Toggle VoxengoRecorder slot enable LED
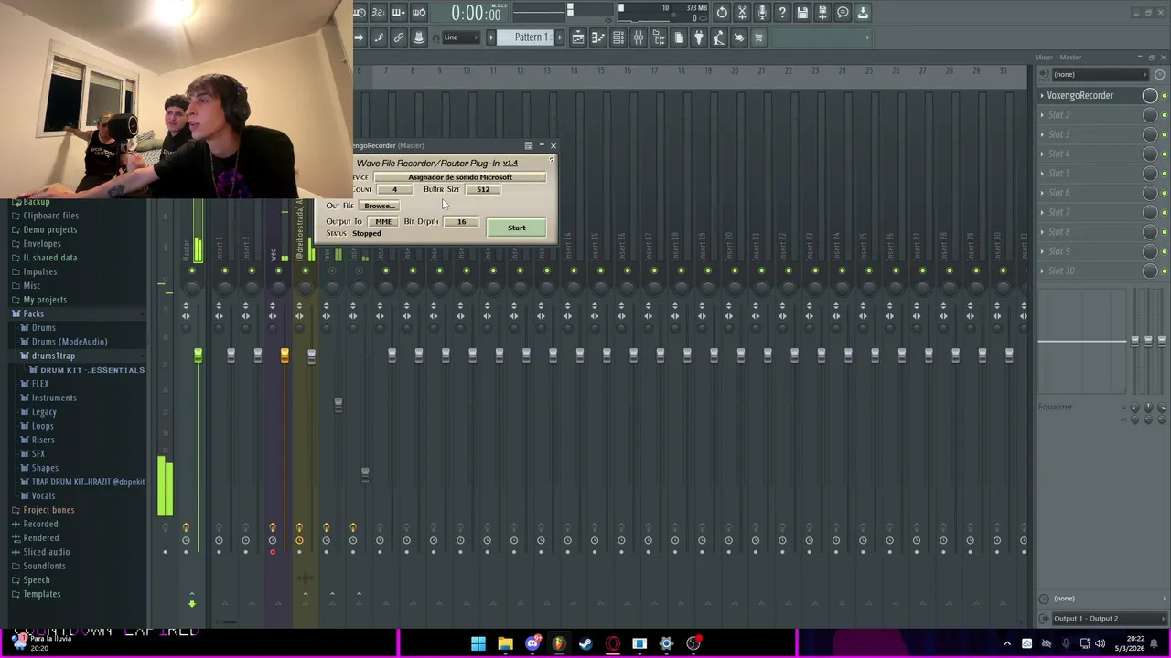Screen dimensions: 1171x658 (1164, 96)
